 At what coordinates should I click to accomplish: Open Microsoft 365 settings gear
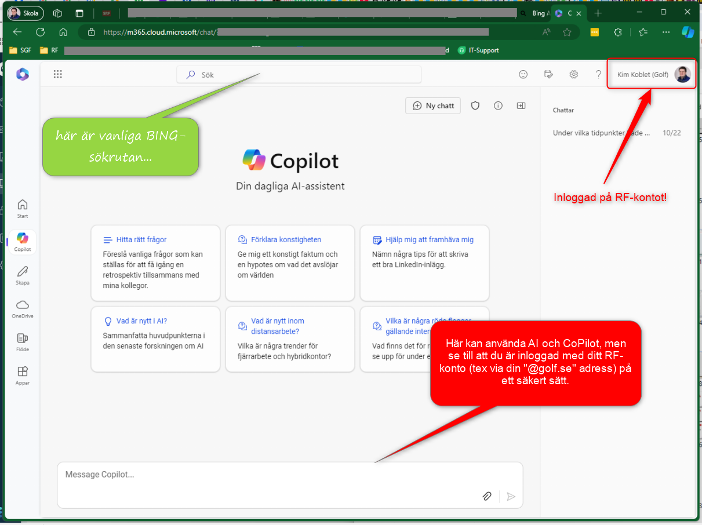(574, 74)
